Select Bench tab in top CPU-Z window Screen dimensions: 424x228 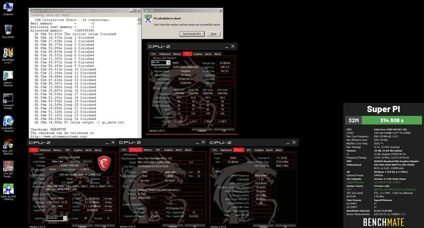(208, 54)
